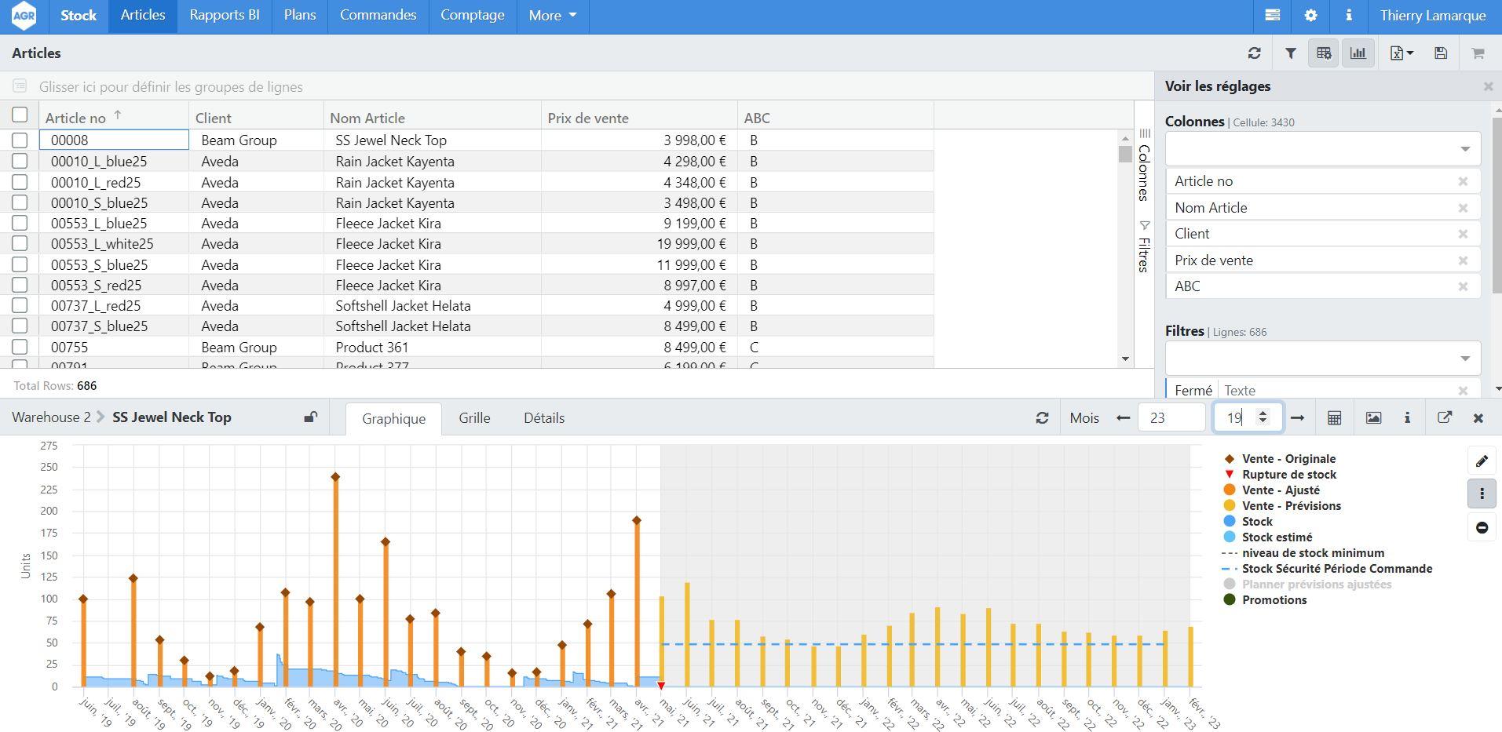Check the row 00010_L_blue25 checkbox
The image size is (1502, 732).
[20, 161]
